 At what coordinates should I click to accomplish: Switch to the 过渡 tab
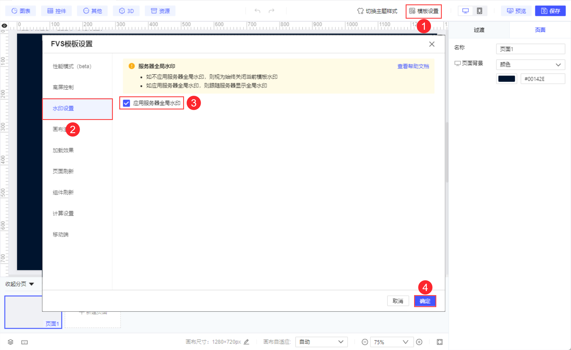[479, 30]
